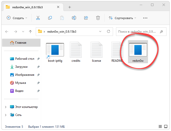Open recent locations chevron dropdown
This screenshot has height=131, width=171.
(23, 32)
